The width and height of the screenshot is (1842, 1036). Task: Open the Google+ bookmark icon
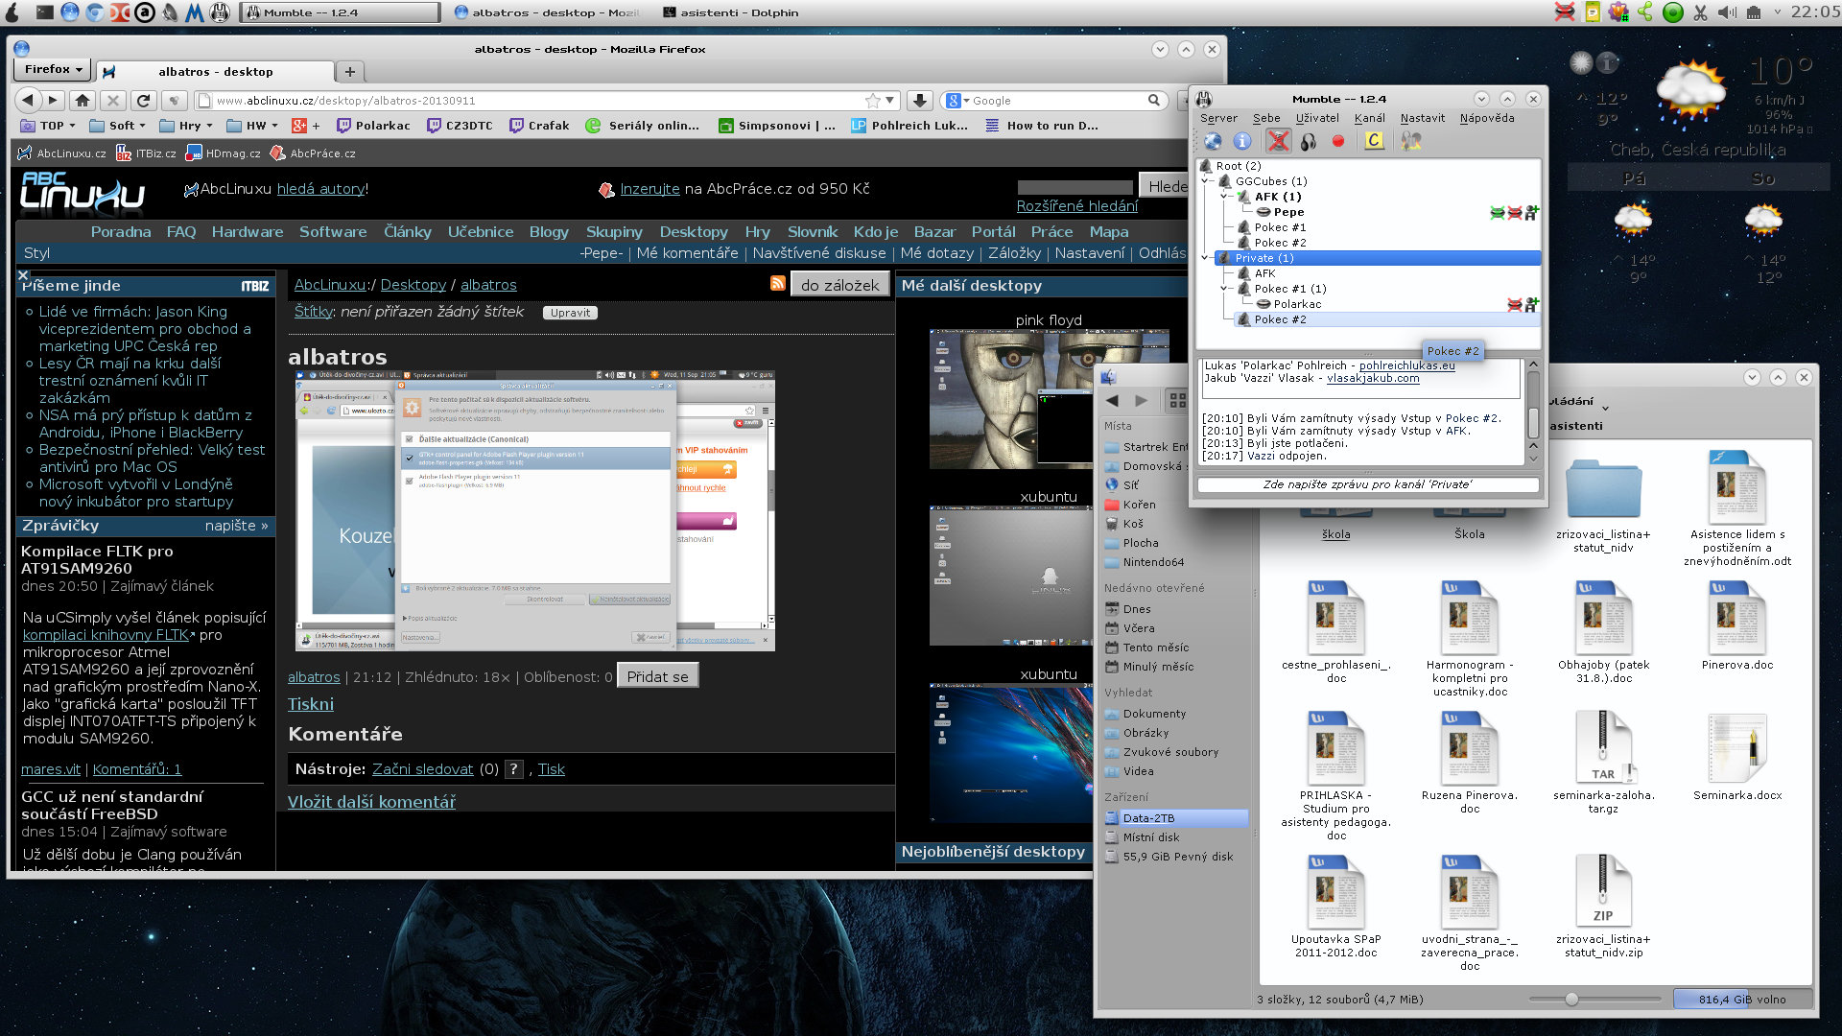coord(306,126)
